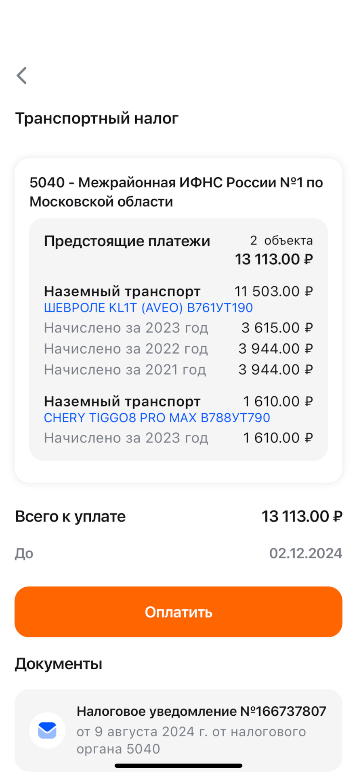Image resolution: width=357 pixels, height=775 pixels.
Task: Tap the home indicator bar
Action: pos(178,765)
